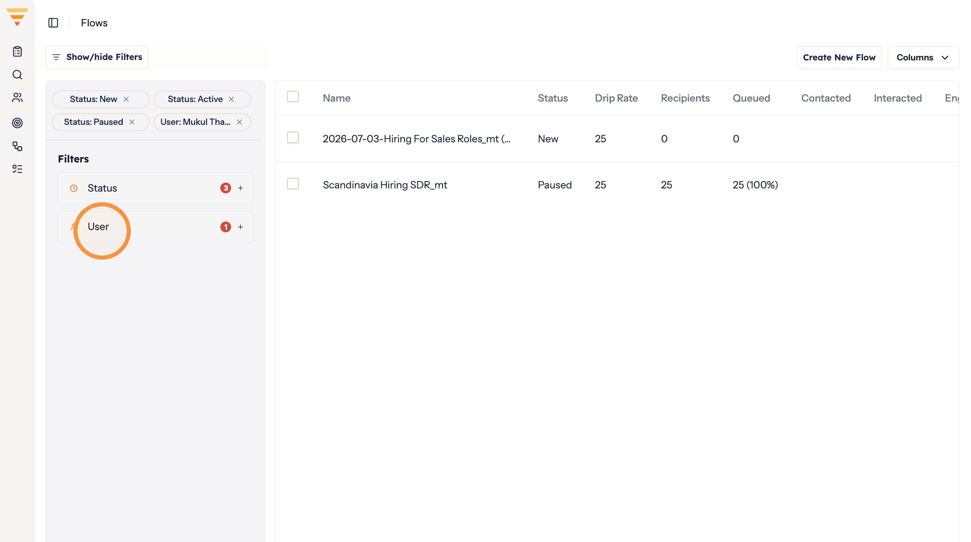The height and width of the screenshot is (542, 971).
Task: Open flow 2026-07-03-Hiring For Sales Roles_mt
Action: [417, 139]
